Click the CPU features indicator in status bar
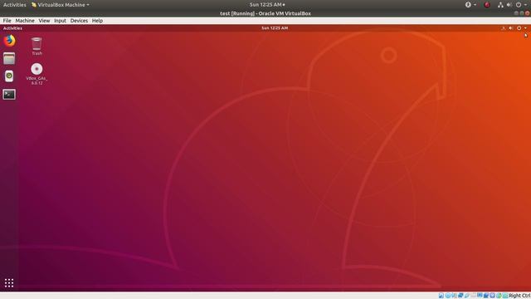 pyautogui.click(x=492, y=296)
